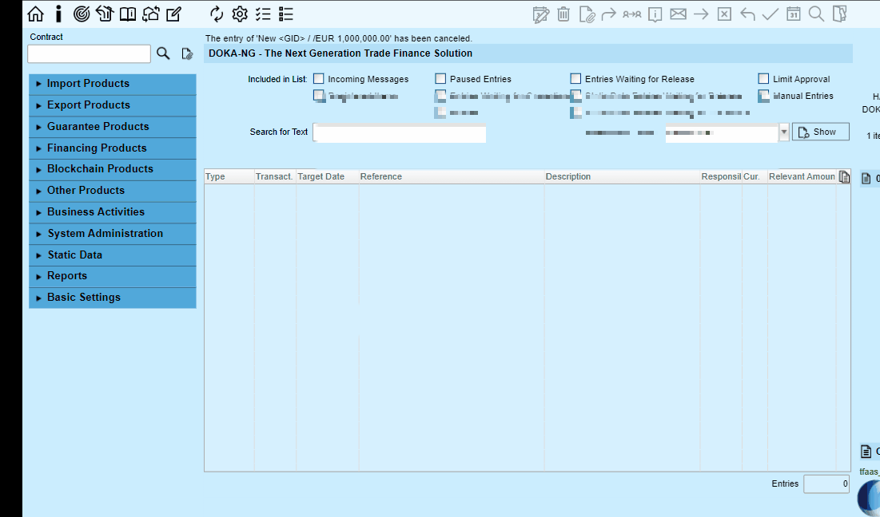Expand the Export Products section
This screenshot has width=880, height=517.
click(x=112, y=105)
